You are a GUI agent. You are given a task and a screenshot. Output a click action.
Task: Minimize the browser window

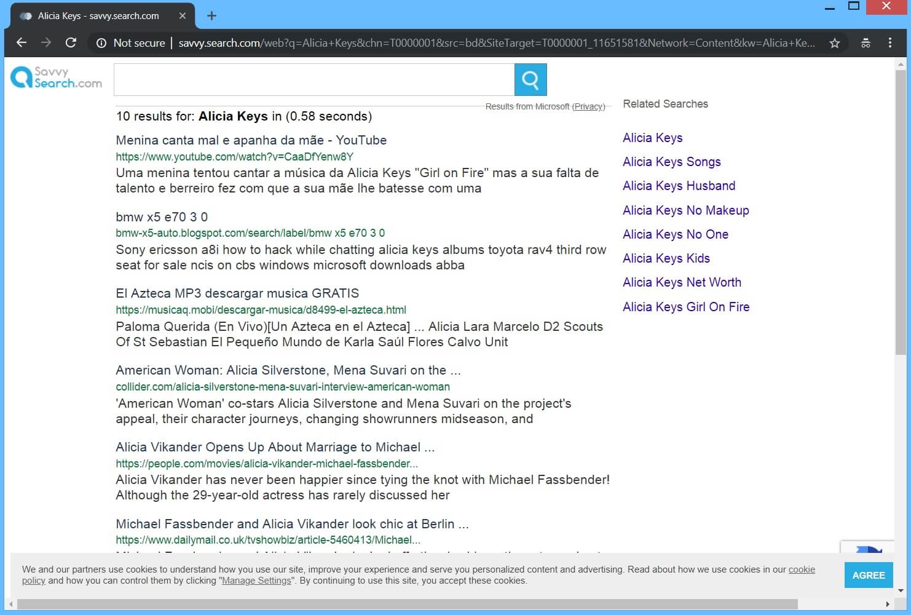(830, 7)
